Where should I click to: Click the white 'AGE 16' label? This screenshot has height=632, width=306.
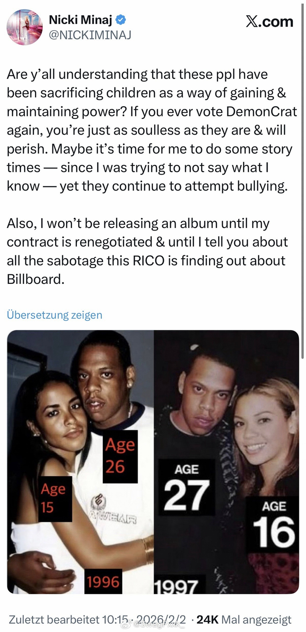pyautogui.click(x=274, y=524)
